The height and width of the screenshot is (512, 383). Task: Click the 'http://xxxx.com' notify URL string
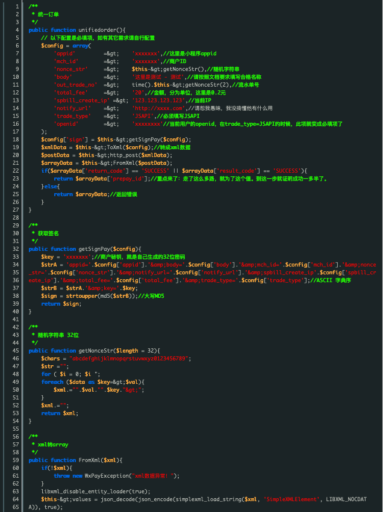click(158, 108)
